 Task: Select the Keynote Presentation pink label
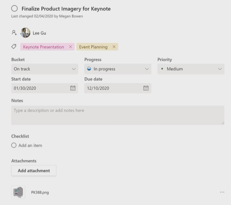(43, 47)
